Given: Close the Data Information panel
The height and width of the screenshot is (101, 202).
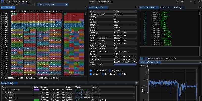Looking at the screenshot, I should (200, 62).
